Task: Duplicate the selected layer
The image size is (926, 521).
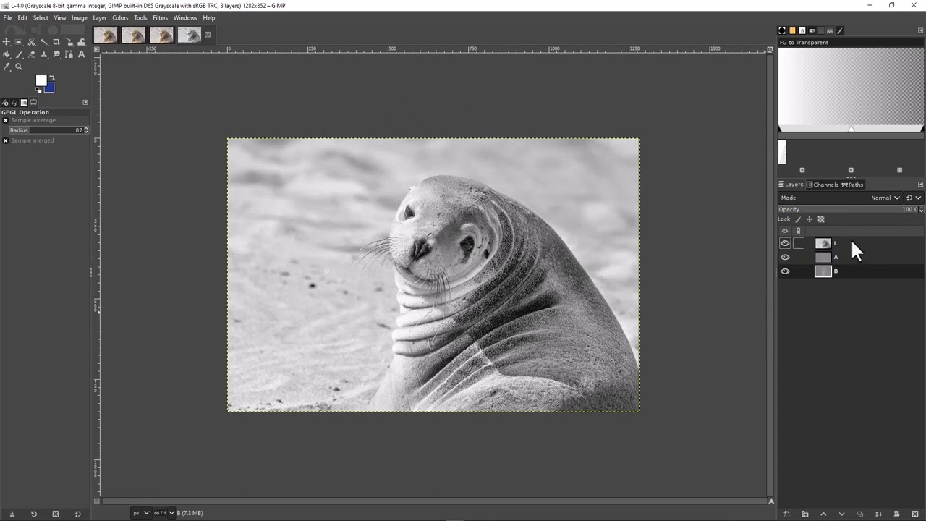Action: coord(860,514)
